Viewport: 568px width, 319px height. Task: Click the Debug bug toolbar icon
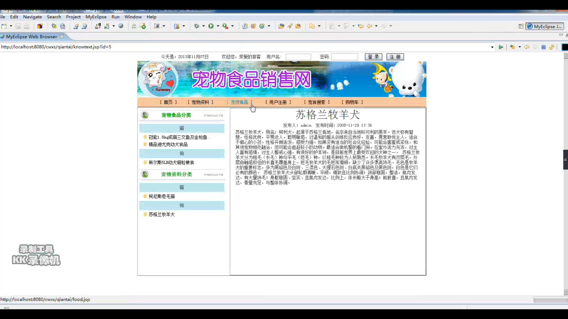coord(196,26)
